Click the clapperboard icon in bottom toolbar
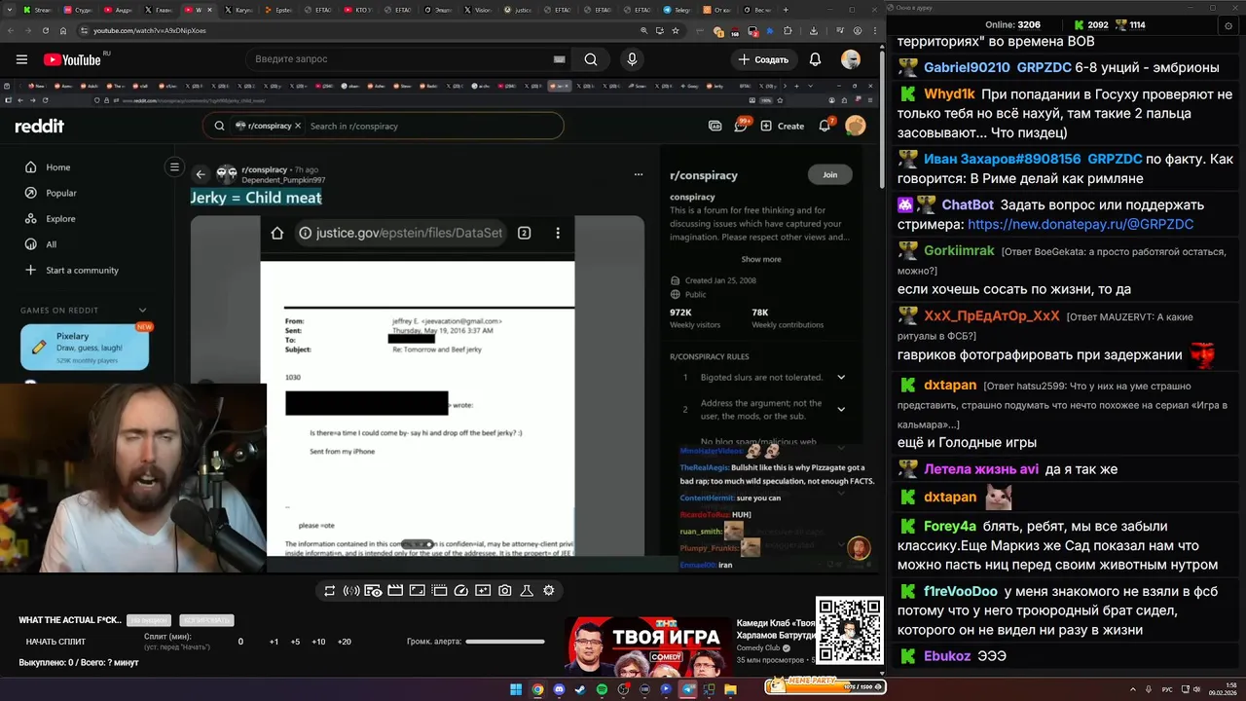This screenshot has height=701, width=1246. click(395, 590)
